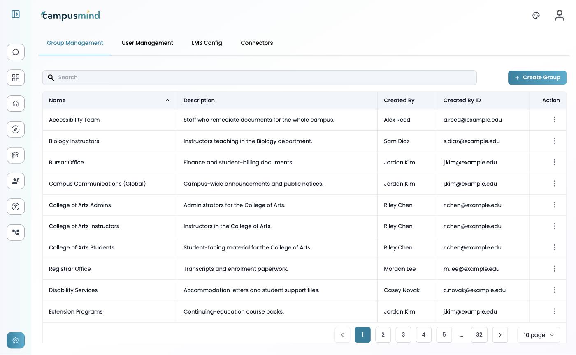
Task: Switch to the User Management tab
Action: point(147,43)
